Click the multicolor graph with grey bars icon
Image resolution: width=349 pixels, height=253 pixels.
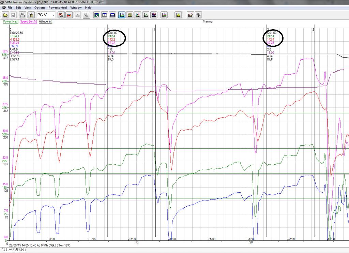click(x=164, y=15)
